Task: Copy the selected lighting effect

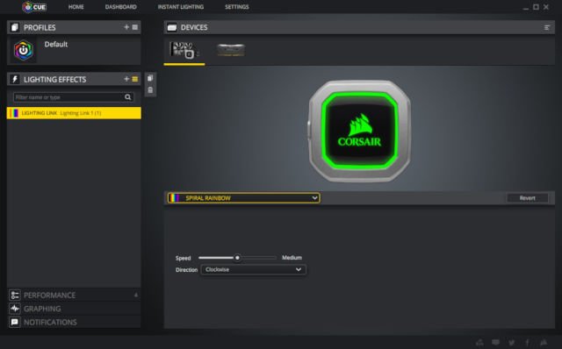Action: point(150,78)
